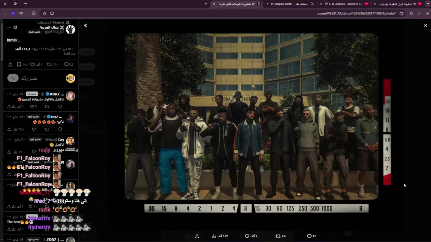This screenshot has height=242, width=431.
Task: Reply to the photo from the bottom bar
Action: 311,236
